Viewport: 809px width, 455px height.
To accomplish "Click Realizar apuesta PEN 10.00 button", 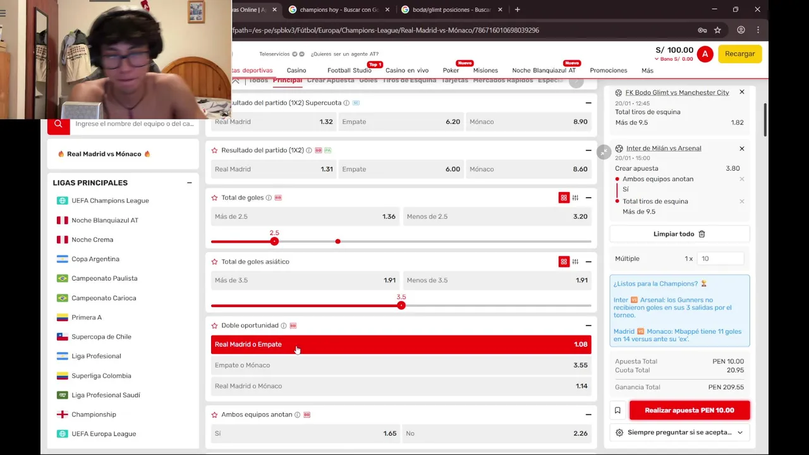I will pyautogui.click(x=690, y=410).
